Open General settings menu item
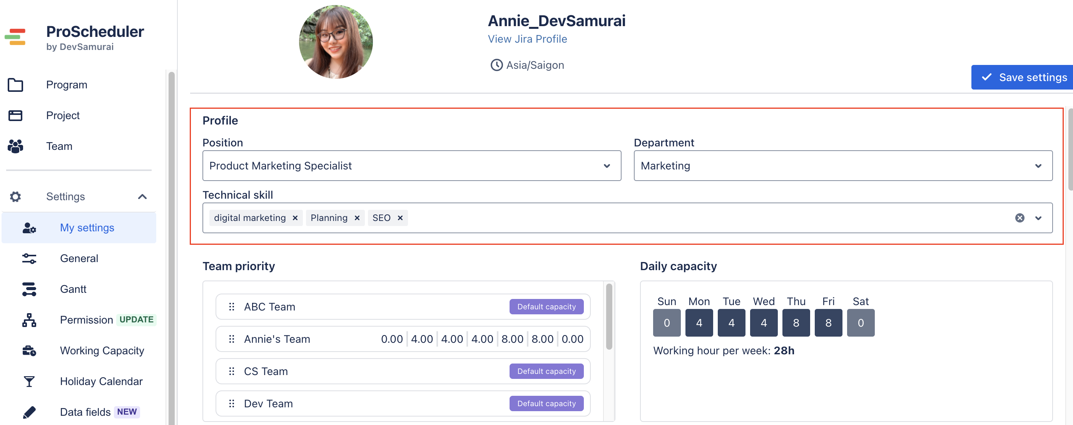This screenshot has width=1073, height=425. tap(79, 258)
